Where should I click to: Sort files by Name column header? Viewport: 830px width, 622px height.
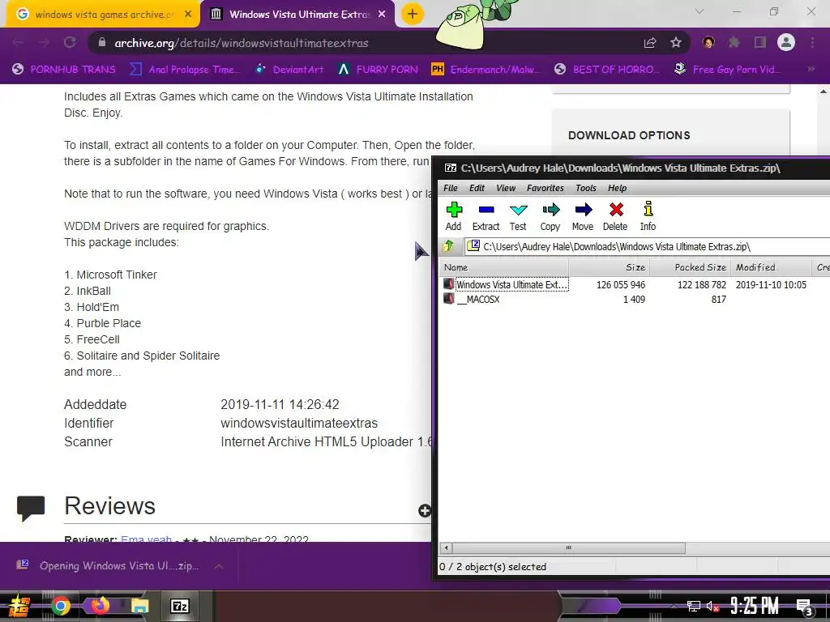(504, 267)
